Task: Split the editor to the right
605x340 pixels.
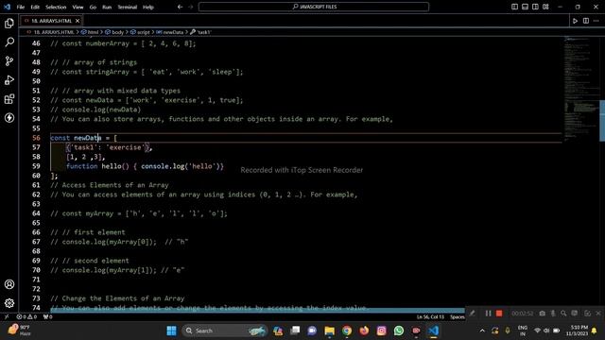Action: coord(586,21)
